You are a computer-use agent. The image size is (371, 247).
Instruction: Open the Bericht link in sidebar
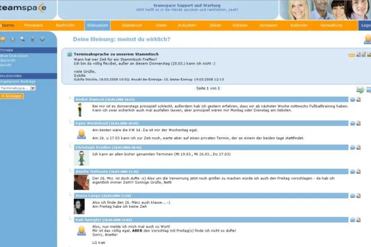coord(6,65)
